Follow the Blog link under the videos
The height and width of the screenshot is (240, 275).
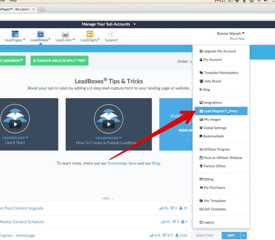coord(156,163)
